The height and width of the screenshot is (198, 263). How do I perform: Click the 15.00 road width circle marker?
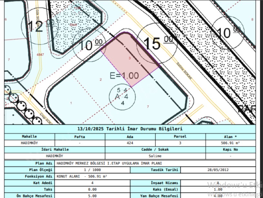[x=157, y=43]
